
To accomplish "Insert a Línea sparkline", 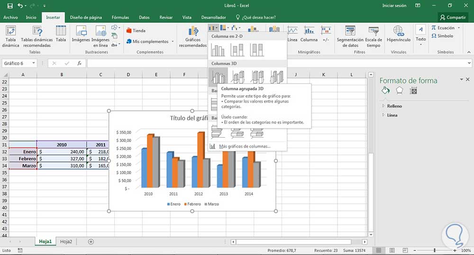I will (x=292, y=34).
